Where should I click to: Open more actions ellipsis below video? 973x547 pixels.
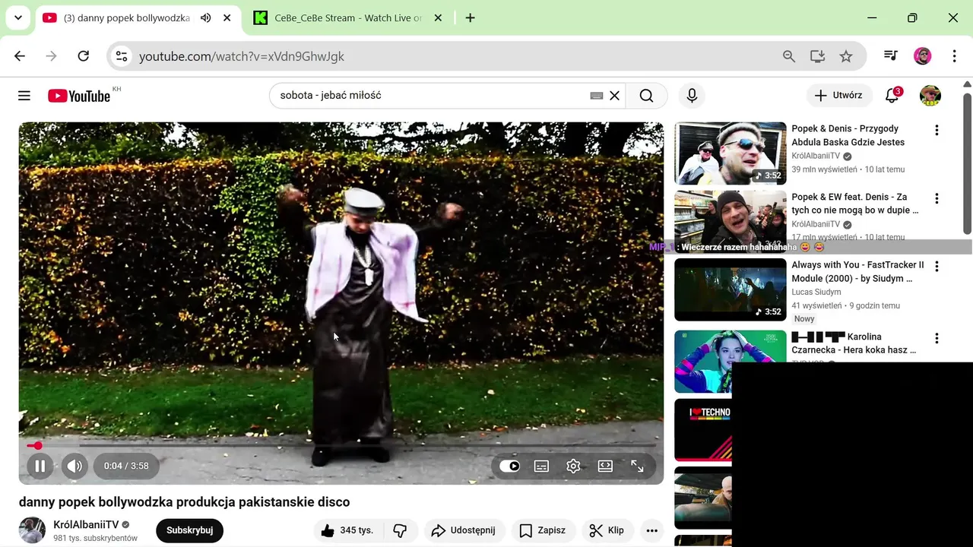pyautogui.click(x=651, y=530)
